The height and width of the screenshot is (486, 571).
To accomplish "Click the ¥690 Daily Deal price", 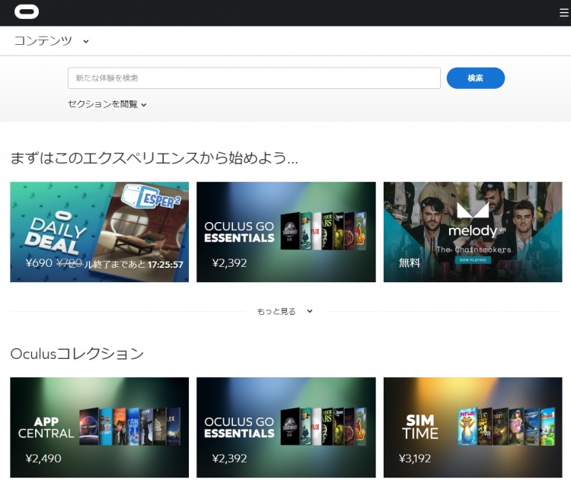I will click(39, 263).
